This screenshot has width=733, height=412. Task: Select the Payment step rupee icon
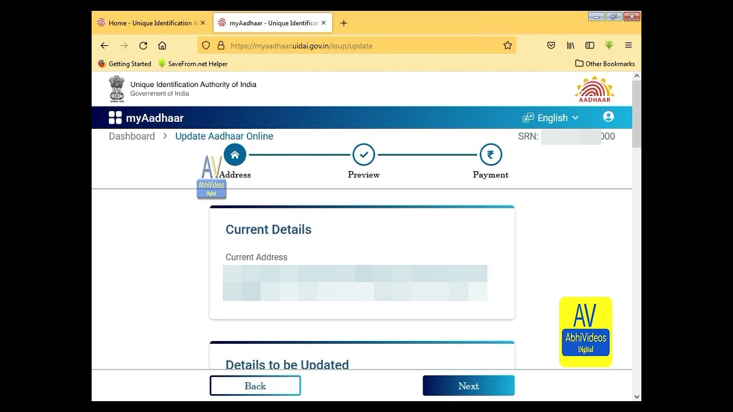pyautogui.click(x=491, y=154)
